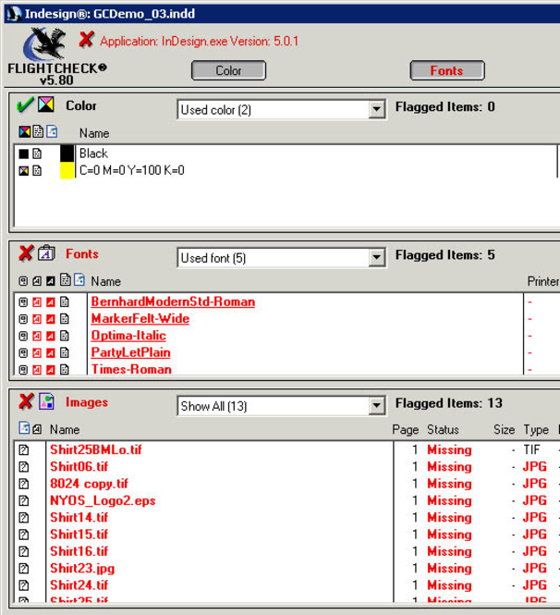Click the red X application status icon
This screenshot has width=560, height=615.
tap(86, 39)
